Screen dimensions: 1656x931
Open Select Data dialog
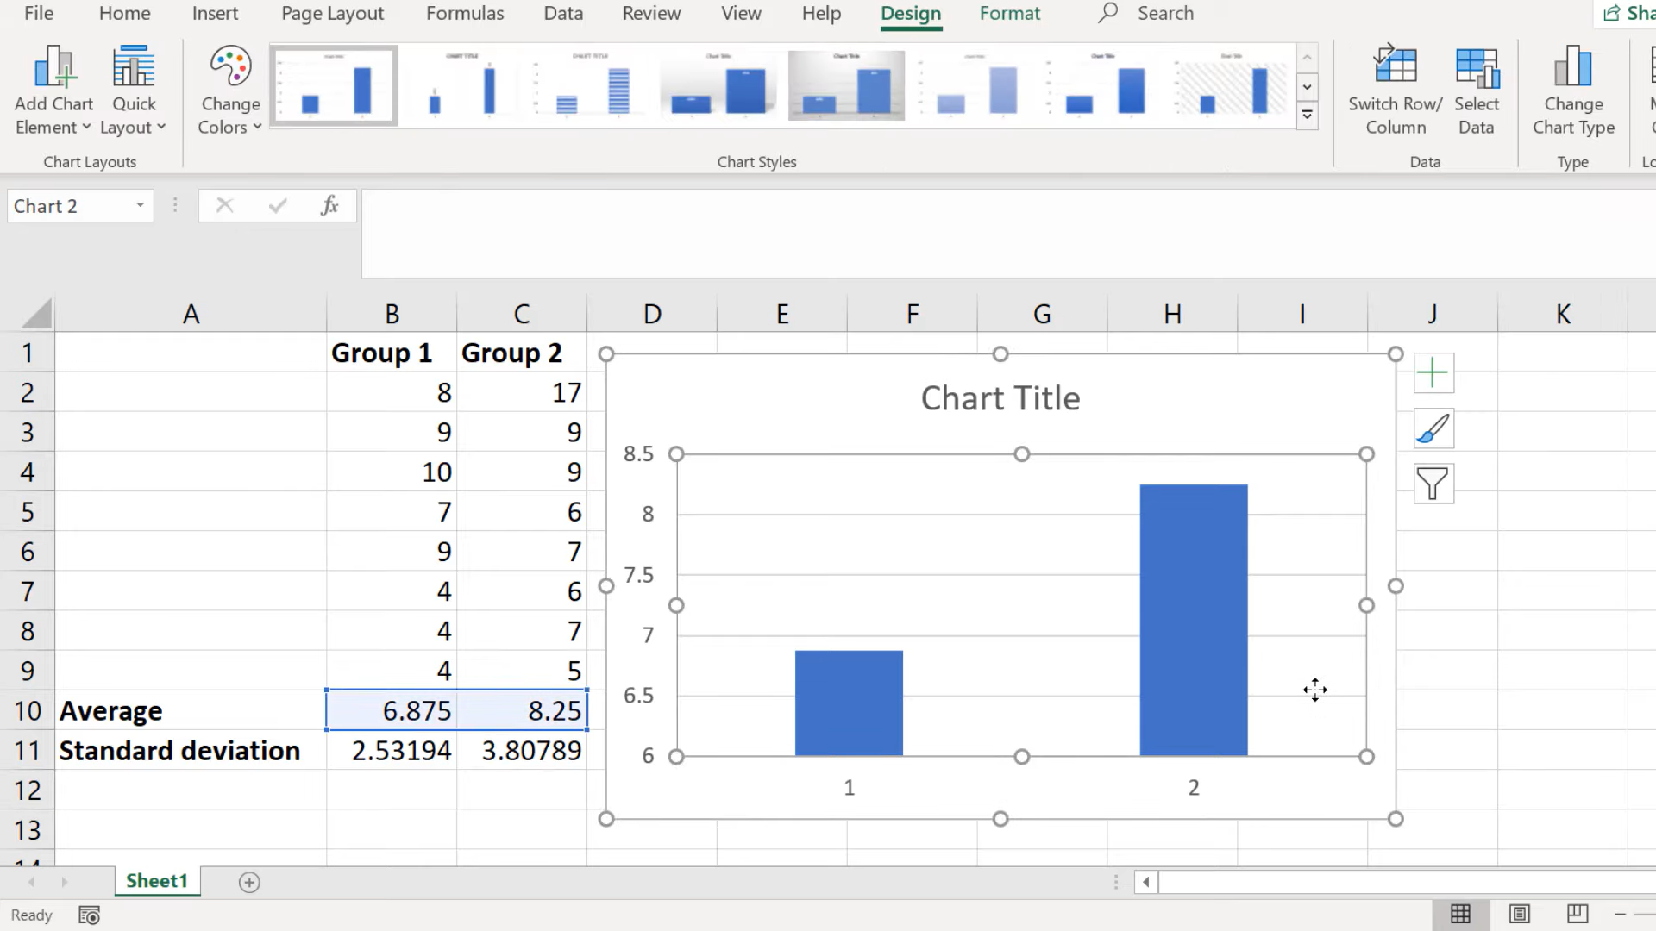pos(1476,91)
